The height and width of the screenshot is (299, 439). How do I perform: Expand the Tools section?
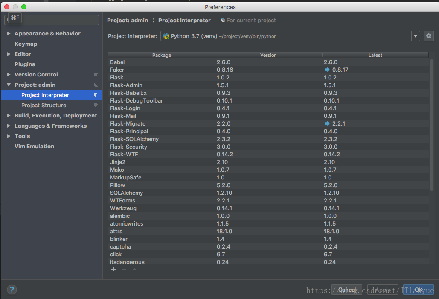coord(9,136)
